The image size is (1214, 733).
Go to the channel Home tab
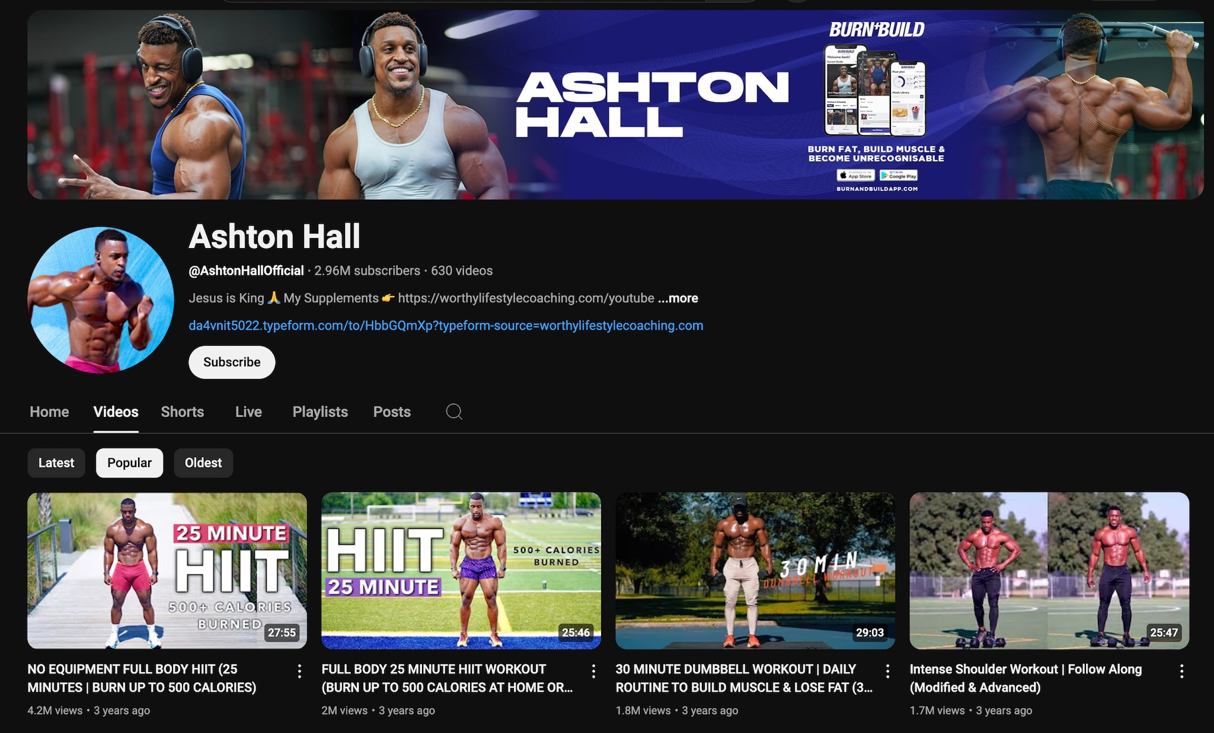49,411
